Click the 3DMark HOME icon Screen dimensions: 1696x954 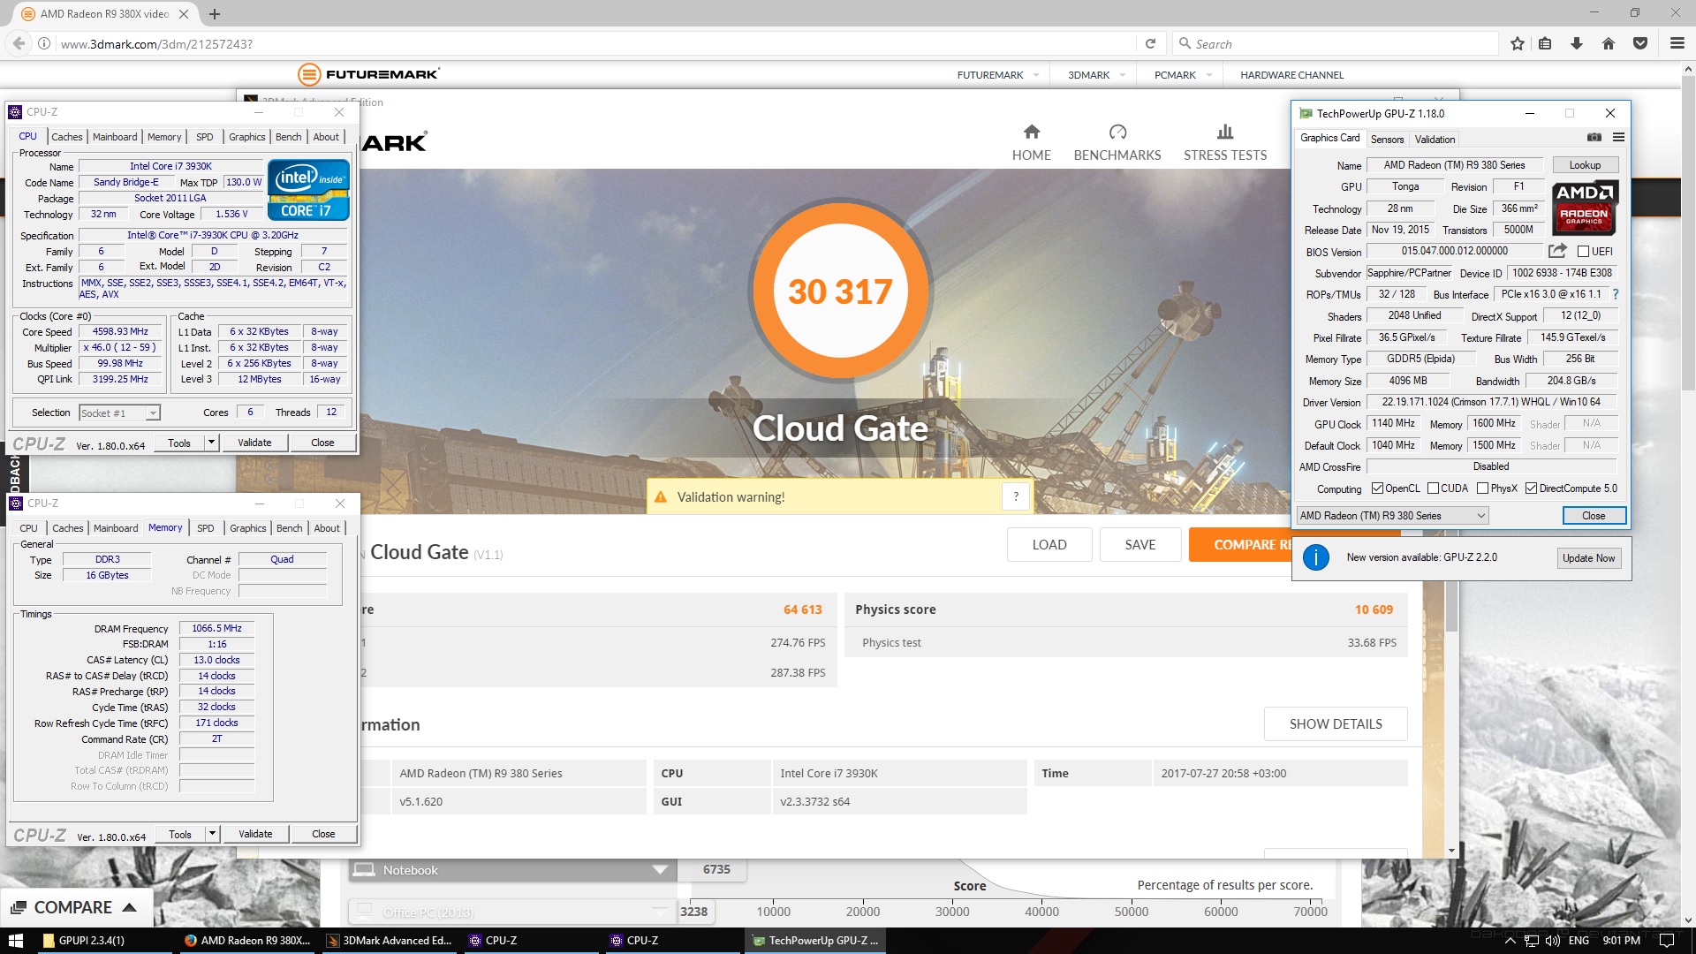(1031, 132)
